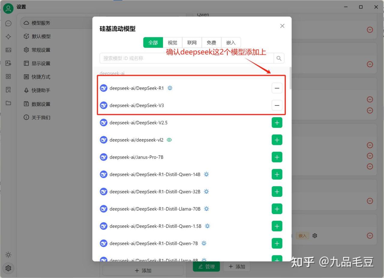The height and width of the screenshot is (278, 384).
Task: Open the image painting sidebar icon
Action: [8, 50]
